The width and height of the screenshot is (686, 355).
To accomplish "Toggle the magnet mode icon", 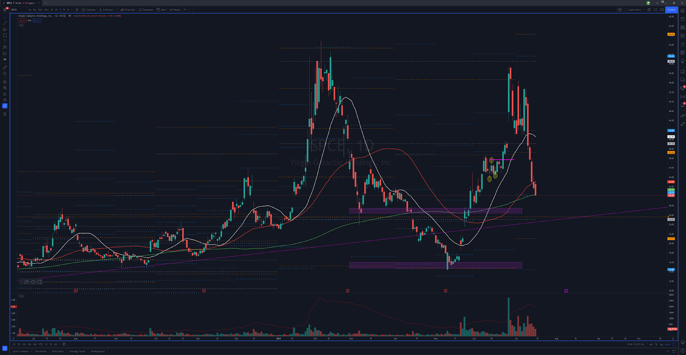I will [x=5, y=81].
